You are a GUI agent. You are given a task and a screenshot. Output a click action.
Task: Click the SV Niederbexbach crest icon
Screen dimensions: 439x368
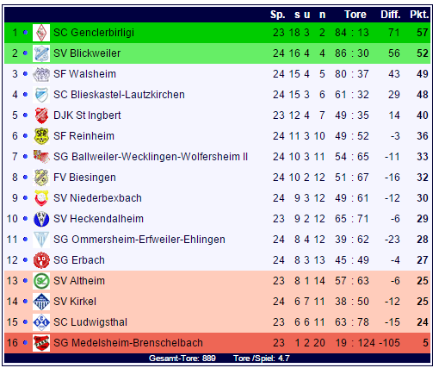[41, 198]
